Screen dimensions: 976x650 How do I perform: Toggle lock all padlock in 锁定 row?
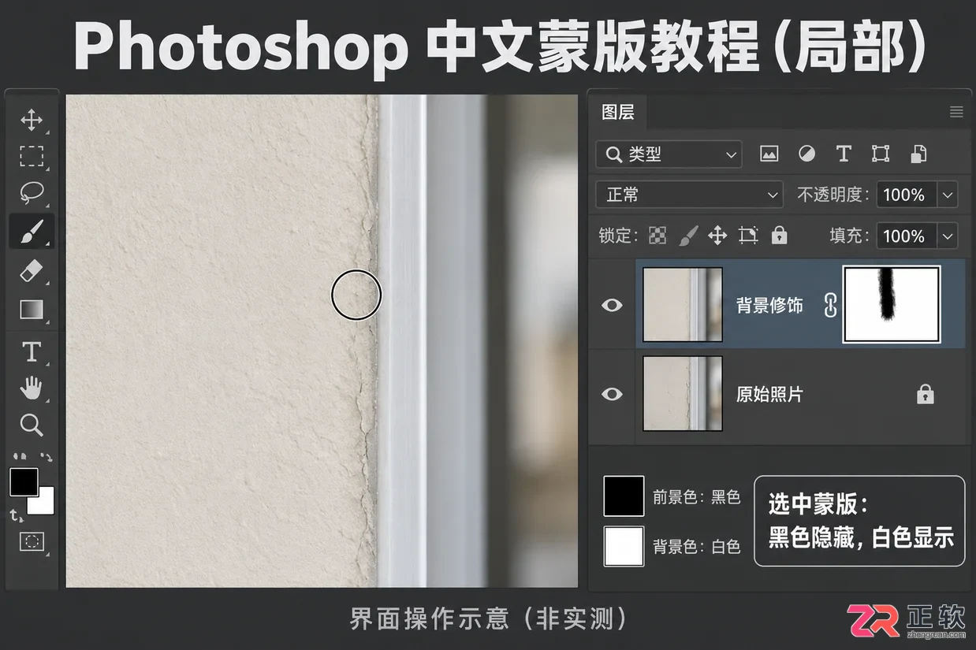coord(779,235)
